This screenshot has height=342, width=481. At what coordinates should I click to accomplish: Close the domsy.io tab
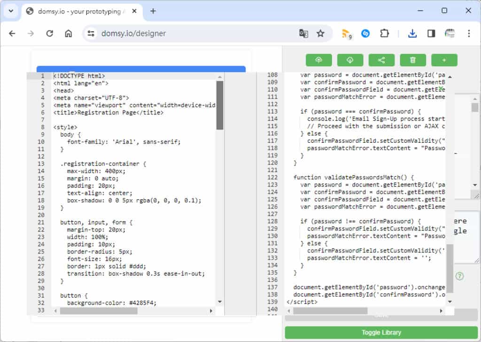pyautogui.click(x=134, y=11)
